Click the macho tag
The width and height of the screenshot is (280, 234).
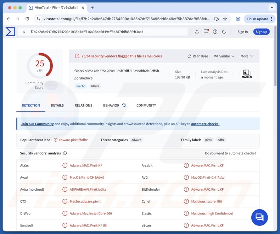point(81,86)
